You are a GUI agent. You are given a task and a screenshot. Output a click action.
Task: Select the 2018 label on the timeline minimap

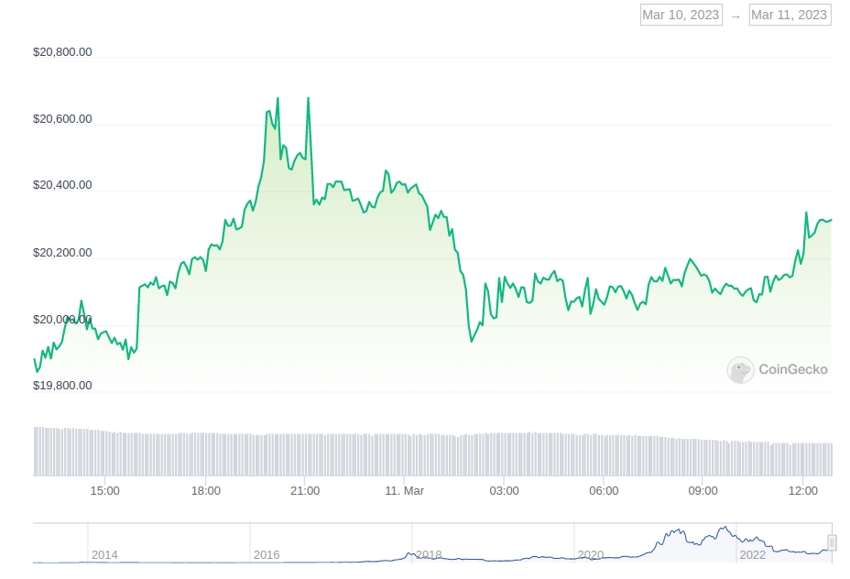[428, 555]
